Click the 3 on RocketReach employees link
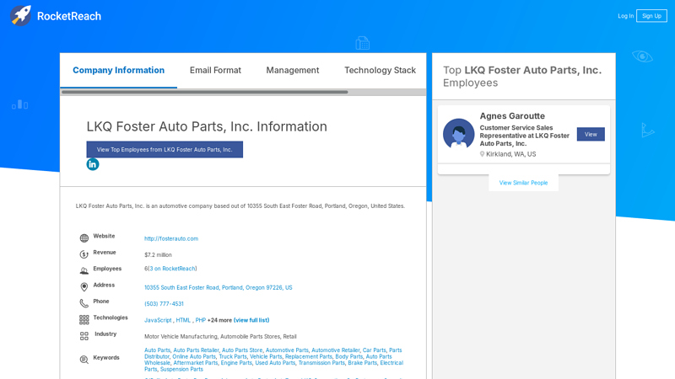 coord(172,269)
